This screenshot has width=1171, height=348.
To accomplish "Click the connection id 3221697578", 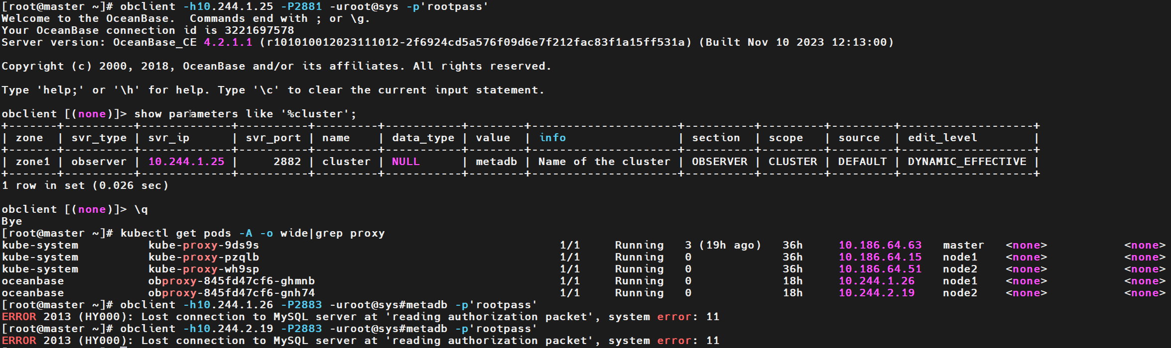I will tap(260, 30).
